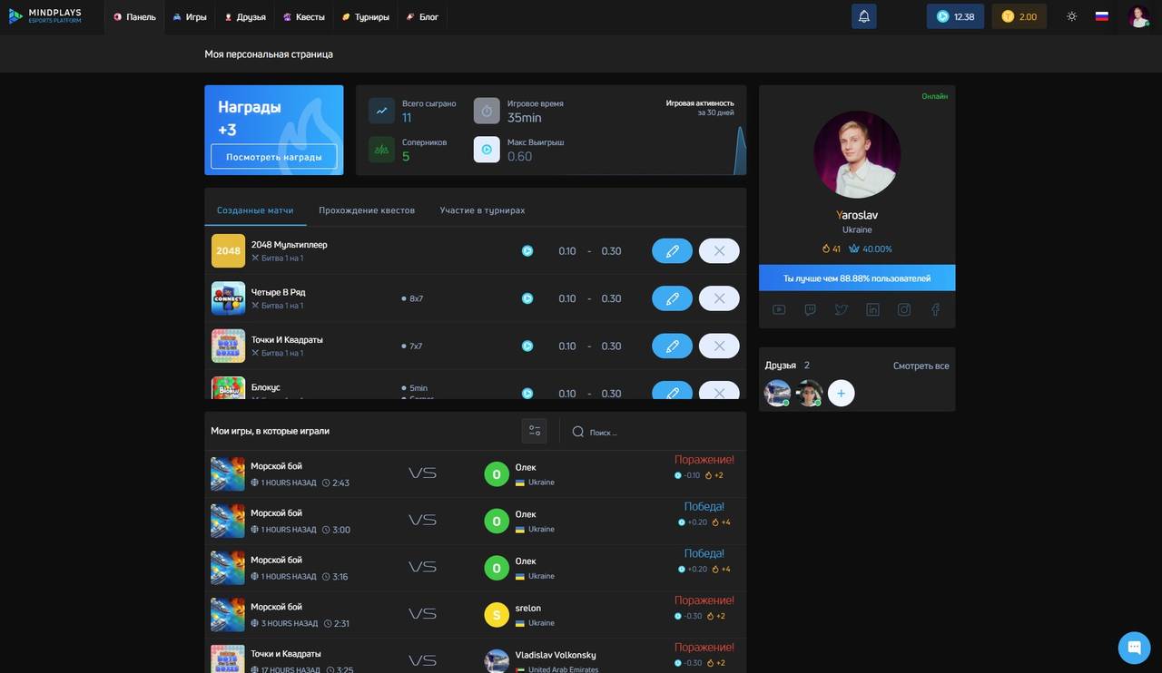This screenshot has width=1162, height=673.
Task: Open the Twitter social icon
Action: 842,309
